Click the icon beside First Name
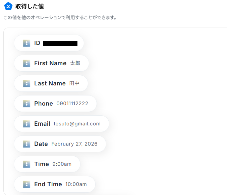227x195 pixels. [27, 63]
